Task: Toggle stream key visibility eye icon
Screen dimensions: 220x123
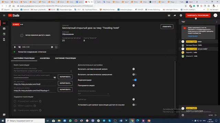Action: tap(55, 77)
